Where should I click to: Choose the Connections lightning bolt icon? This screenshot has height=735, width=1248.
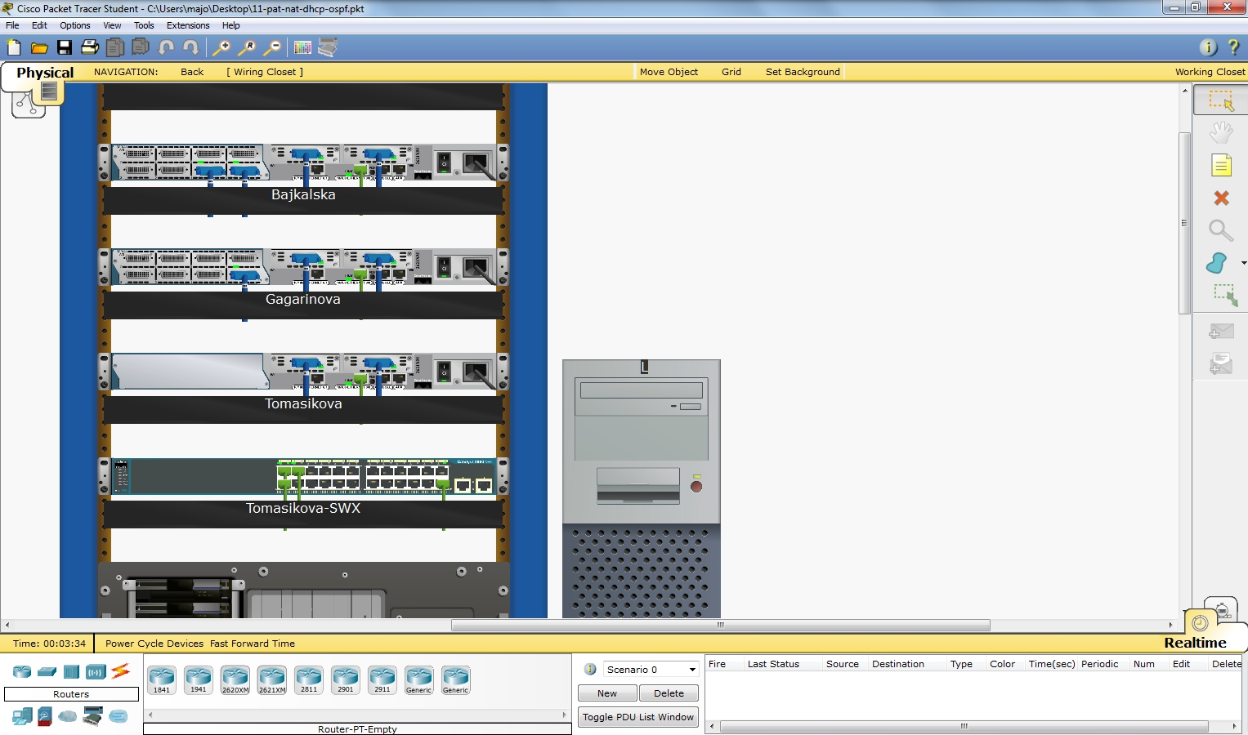(120, 671)
